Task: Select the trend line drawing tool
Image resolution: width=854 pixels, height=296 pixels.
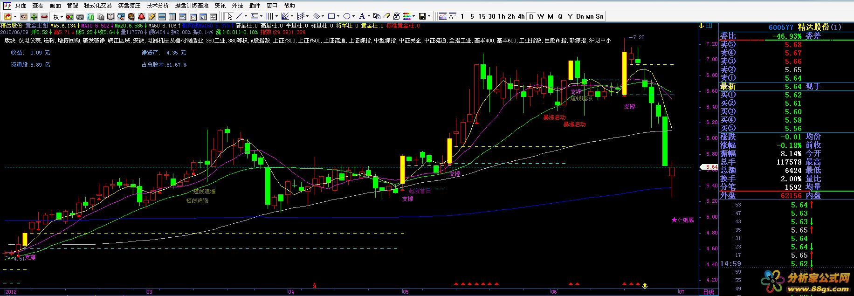Action: click(239, 17)
